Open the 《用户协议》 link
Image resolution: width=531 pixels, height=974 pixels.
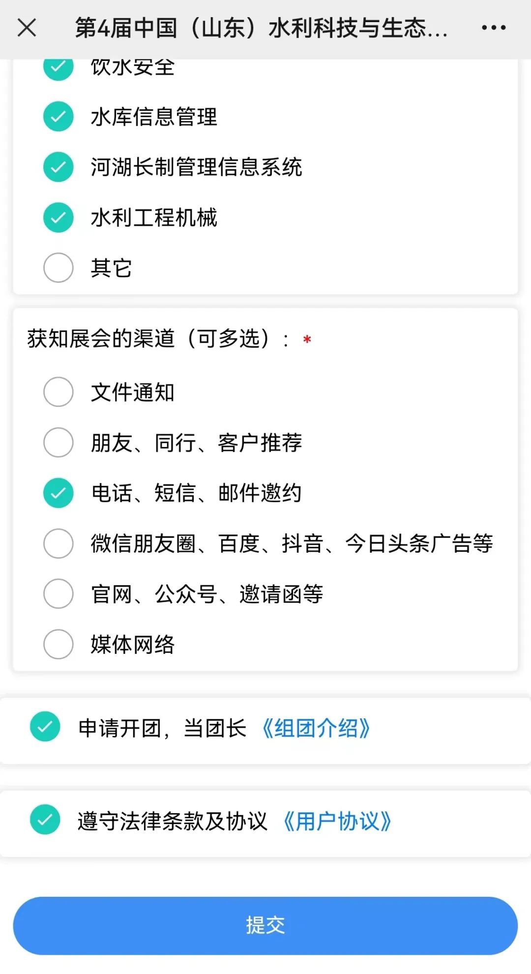[x=337, y=821]
